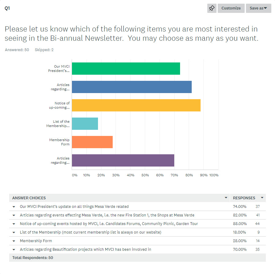Click the Answer Choices column sort arrow
275x274 pixels.
coord(226,198)
